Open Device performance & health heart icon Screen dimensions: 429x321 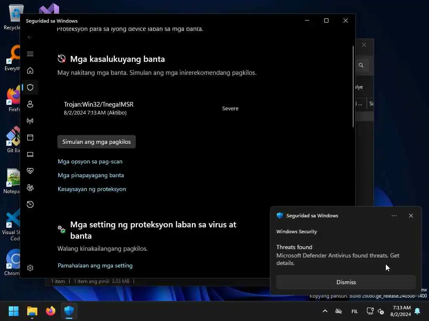[30, 171]
